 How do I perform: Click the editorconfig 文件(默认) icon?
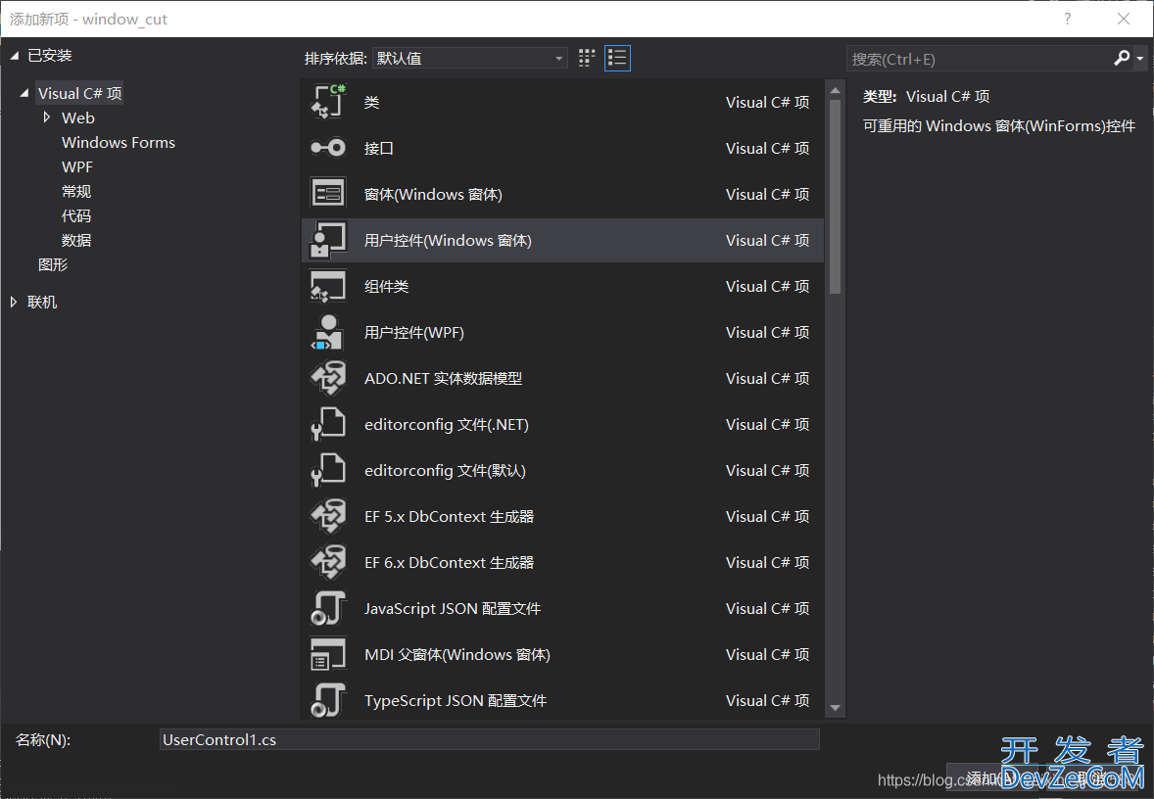point(328,470)
